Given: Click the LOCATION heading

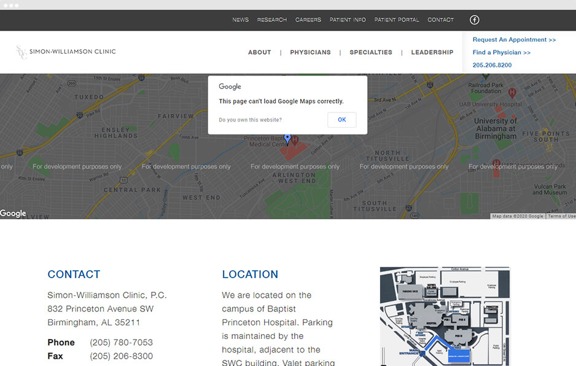Looking at the screenshot, I should (250, 274).
